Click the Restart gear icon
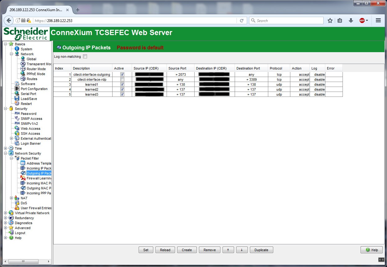This screenshot has width=387, height=267. pos(17,104)
